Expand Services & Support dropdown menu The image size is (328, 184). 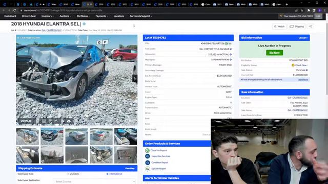click(x=141, y=16)
